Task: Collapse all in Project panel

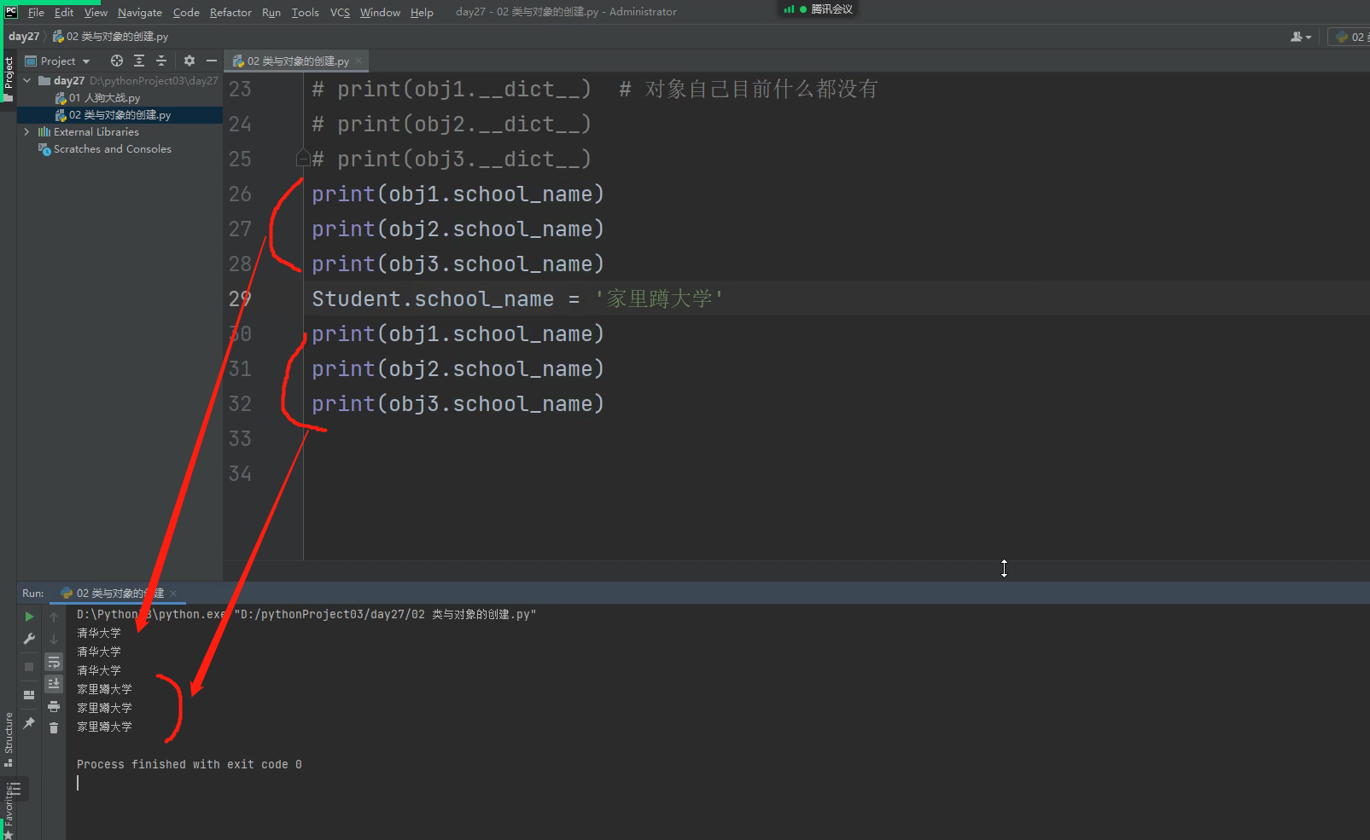Action: 161,61
